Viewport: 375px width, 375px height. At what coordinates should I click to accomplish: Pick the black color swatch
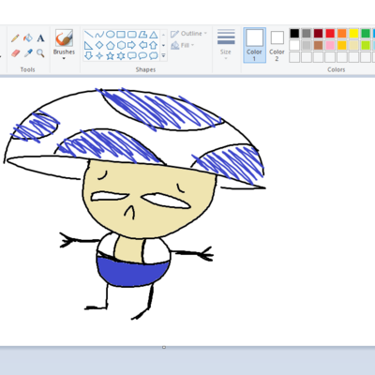[x=294, y=34]
